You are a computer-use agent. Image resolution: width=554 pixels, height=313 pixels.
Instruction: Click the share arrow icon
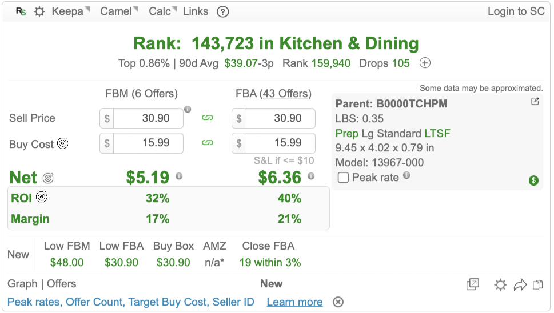(x=520, y=284)
